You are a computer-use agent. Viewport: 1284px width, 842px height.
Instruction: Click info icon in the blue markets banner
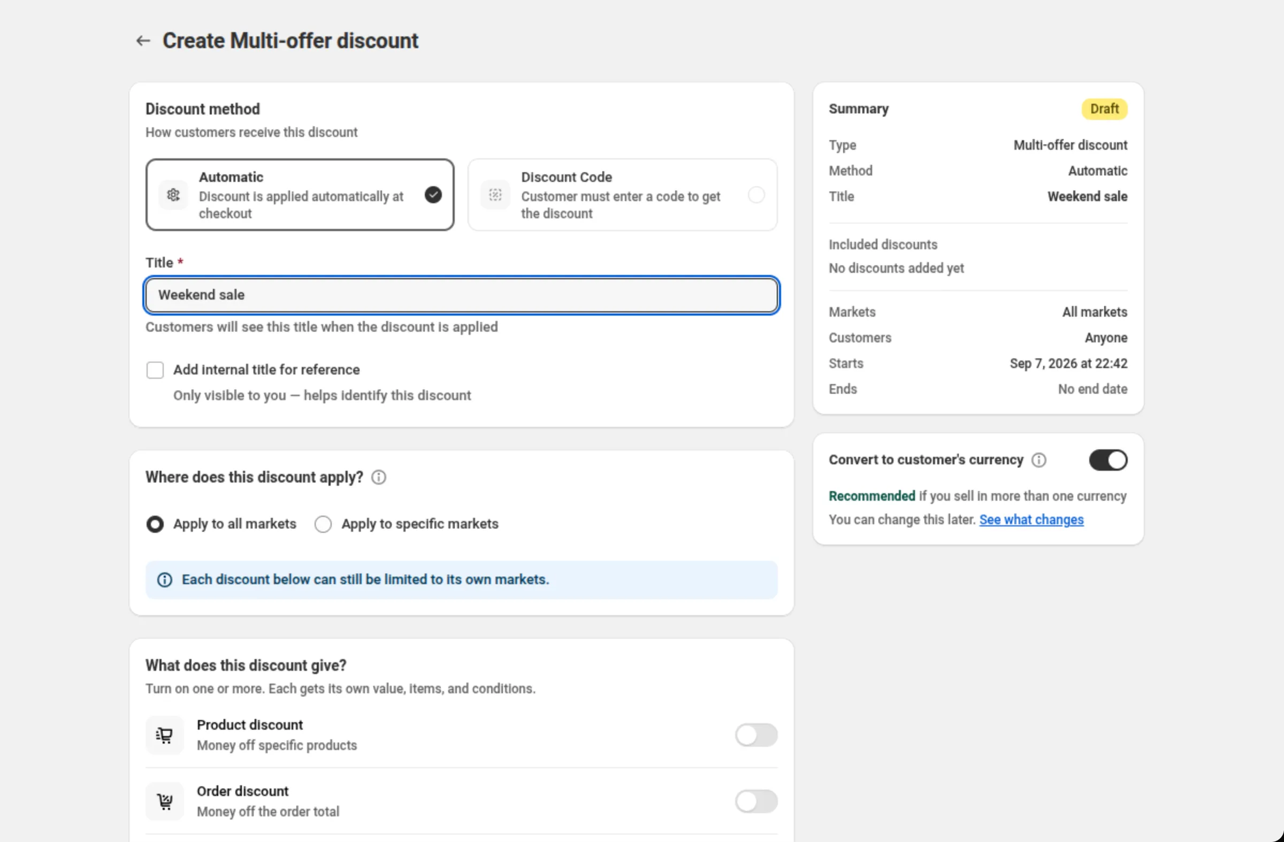[165, 580]
